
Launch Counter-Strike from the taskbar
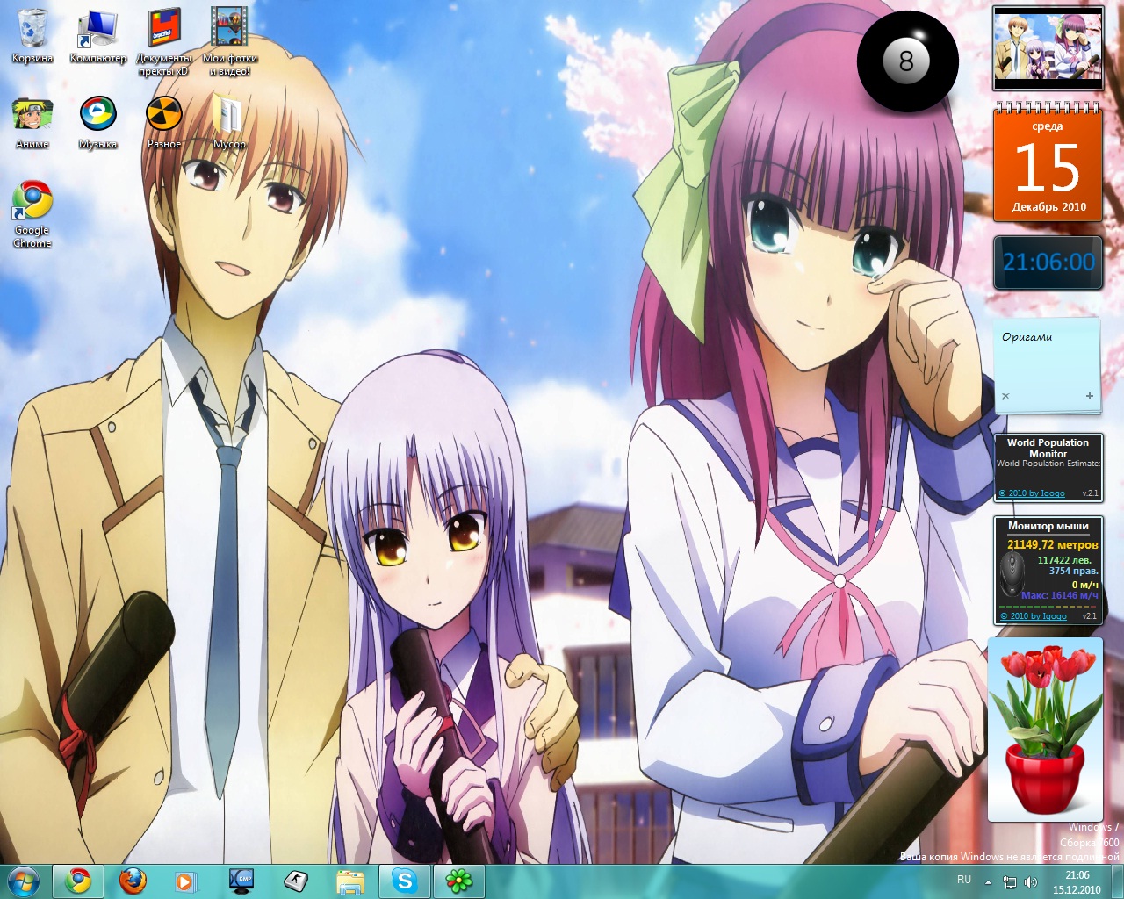coord(295,881)
